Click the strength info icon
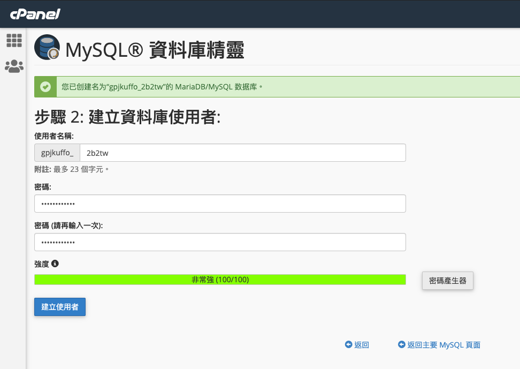Image resolution: width=520 pixels, height=369 pixels. [55, 263]
